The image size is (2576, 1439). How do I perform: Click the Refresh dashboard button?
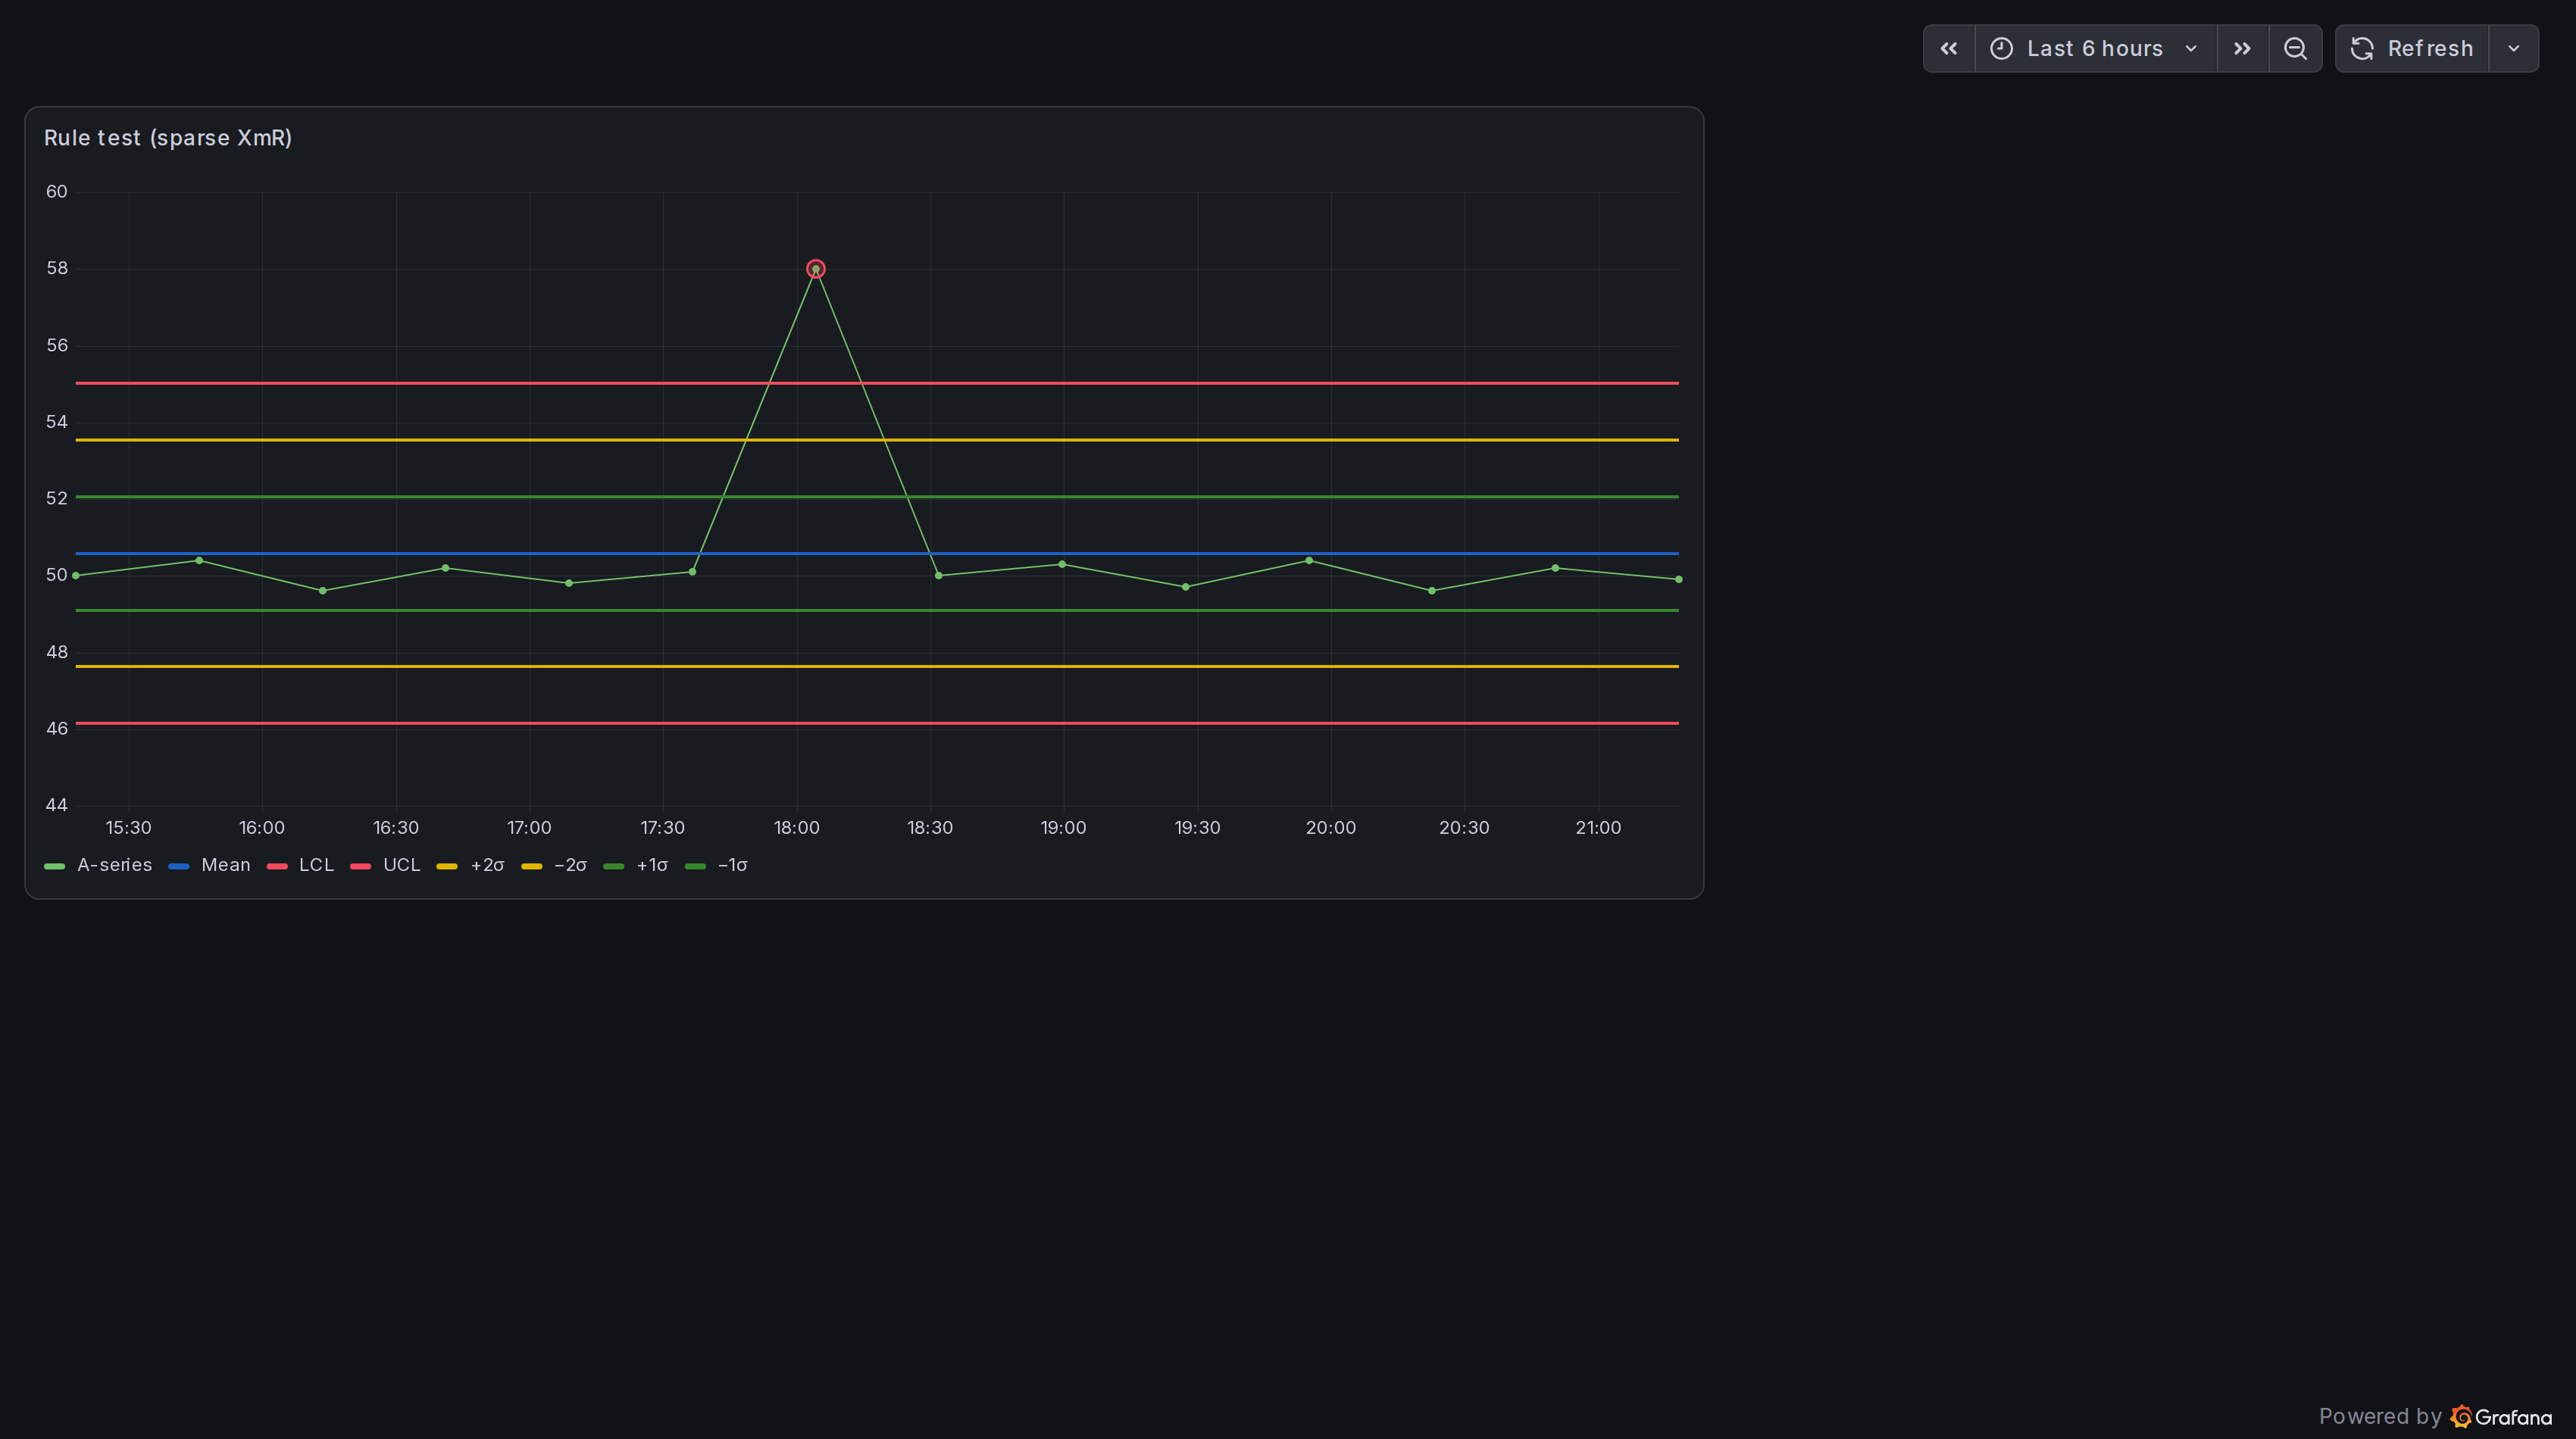pyautogui.click(x=2411, y=49)
